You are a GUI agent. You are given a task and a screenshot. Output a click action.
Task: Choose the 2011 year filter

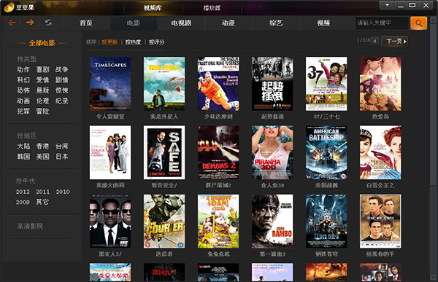click(42, 192)
